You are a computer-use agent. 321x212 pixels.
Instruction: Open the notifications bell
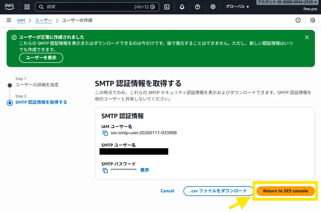[x=182, y=7]
